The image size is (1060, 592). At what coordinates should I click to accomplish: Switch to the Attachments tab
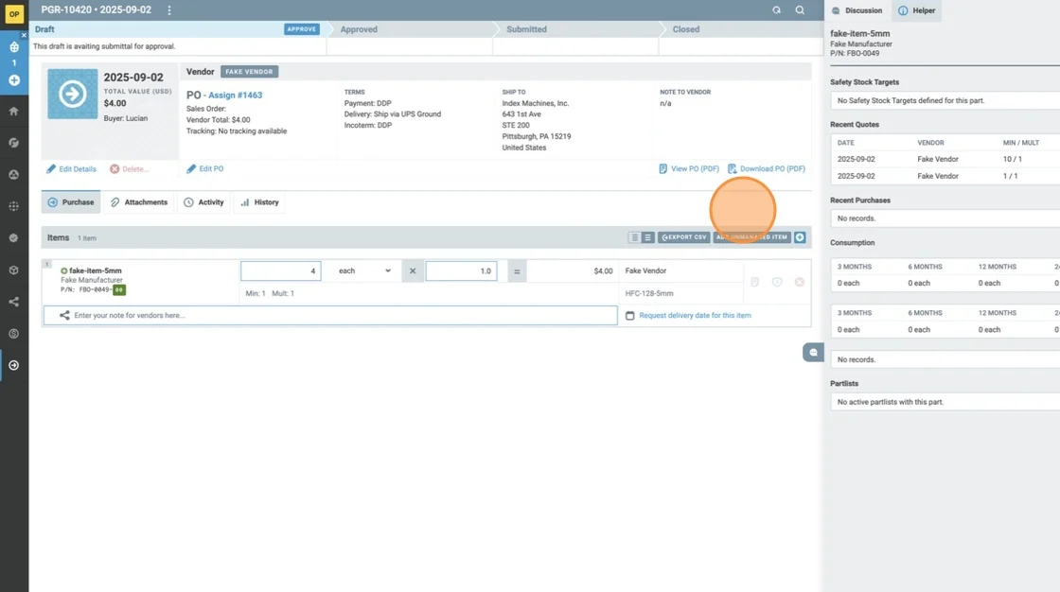[138, 202]
